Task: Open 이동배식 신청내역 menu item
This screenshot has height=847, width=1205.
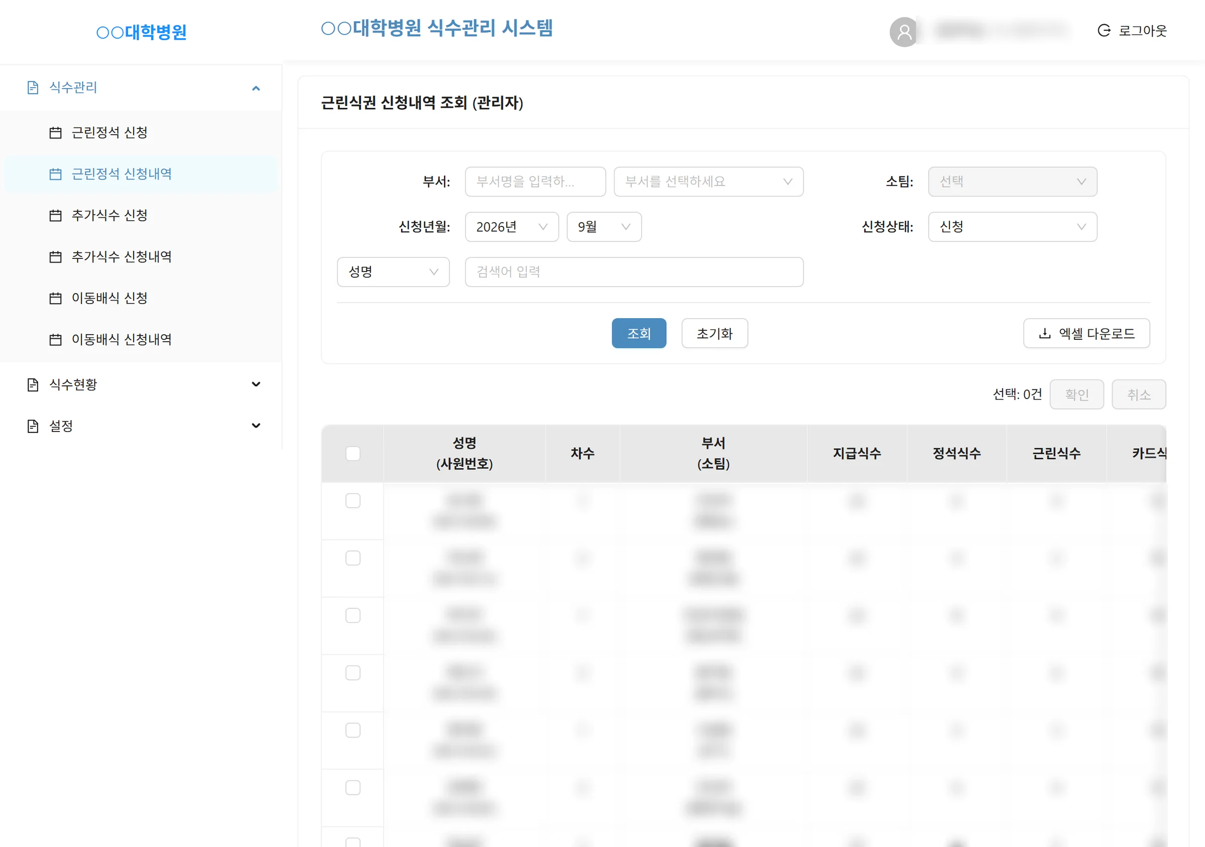Action: tap(141, 340)
